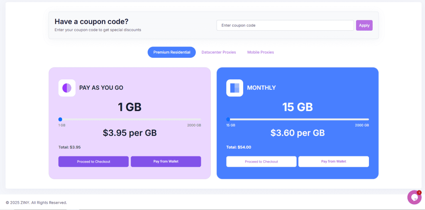
Task: Click the $3.95 per GB price text
Action: click(x=130, y=133)
